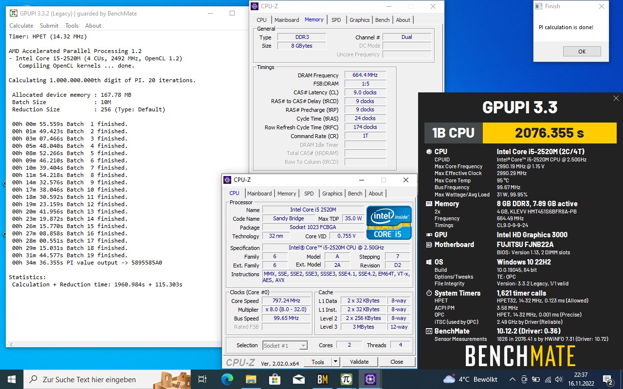This screenshot has height=389, width=623.
Task: Select About tab in back CPU-Z window
Action: [403, 20]
